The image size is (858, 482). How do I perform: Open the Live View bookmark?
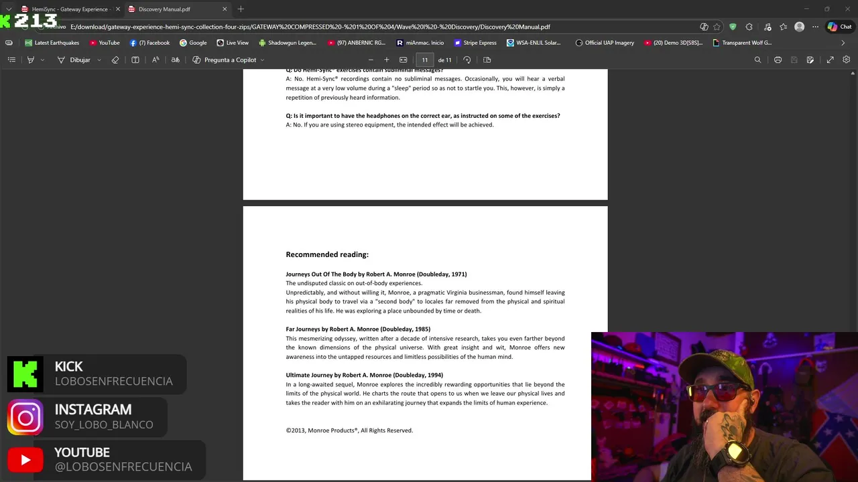[x=233, y=43]
